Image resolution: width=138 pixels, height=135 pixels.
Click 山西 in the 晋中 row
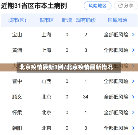point(46,81)
